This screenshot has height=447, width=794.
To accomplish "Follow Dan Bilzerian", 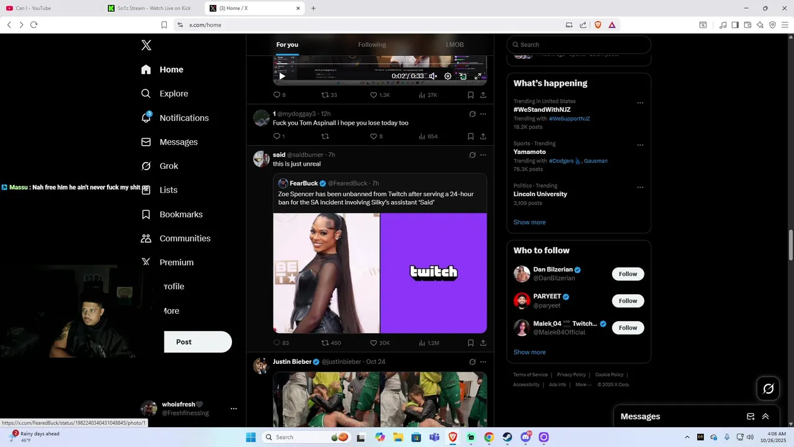I will [x=628, y=274].
